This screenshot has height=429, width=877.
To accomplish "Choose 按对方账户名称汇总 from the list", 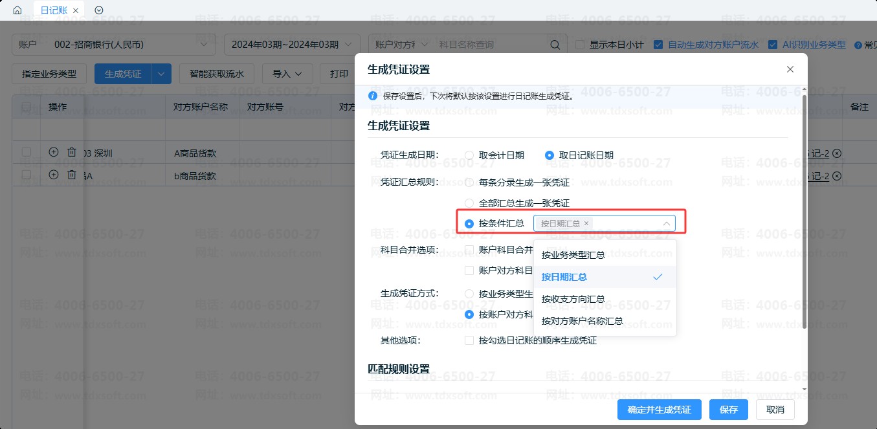I will tap(583, 321).
